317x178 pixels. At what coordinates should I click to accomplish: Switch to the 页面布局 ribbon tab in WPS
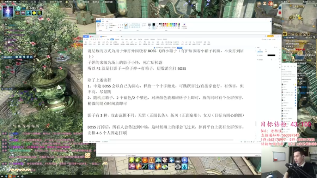(117, 39)
